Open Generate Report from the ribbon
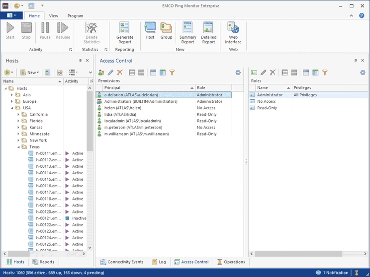Viewport: 370px width, 277px height. pos(125,33)
